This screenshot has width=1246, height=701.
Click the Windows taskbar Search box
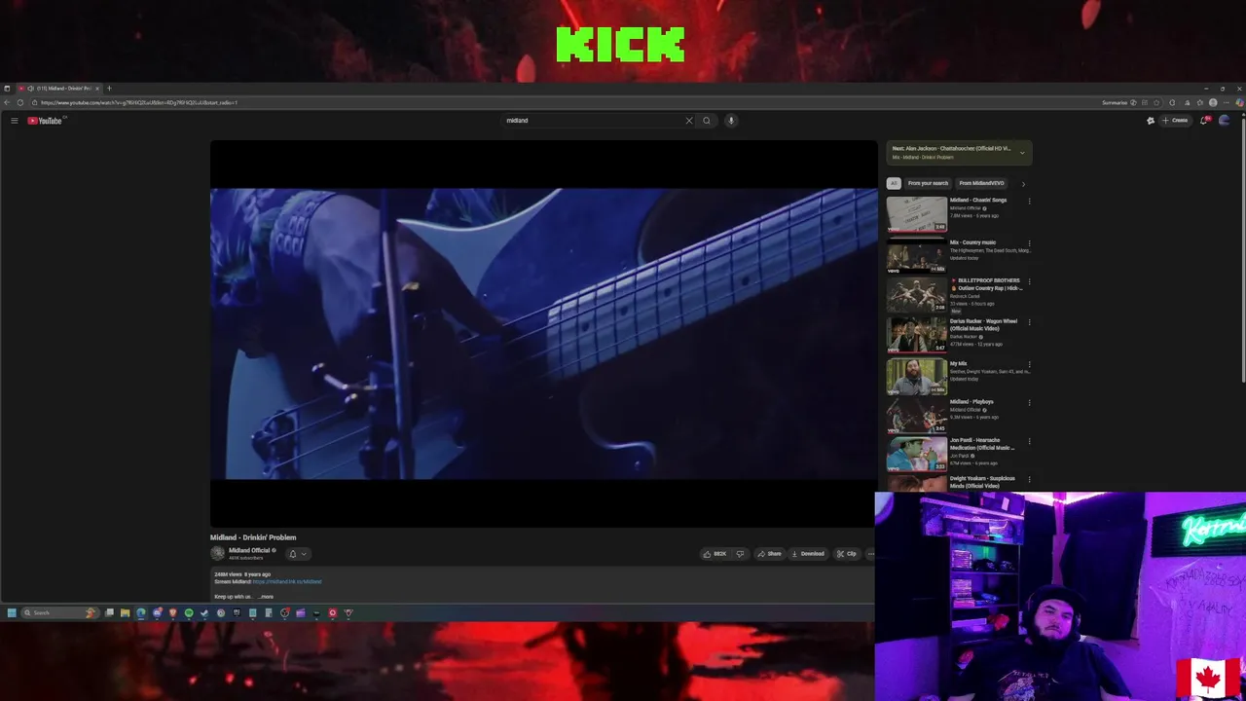tap(60, 612)
